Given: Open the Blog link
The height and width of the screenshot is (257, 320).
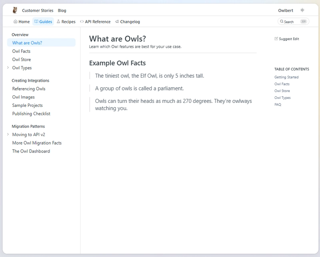Looking at the screenshot, I should click(62, 10).
